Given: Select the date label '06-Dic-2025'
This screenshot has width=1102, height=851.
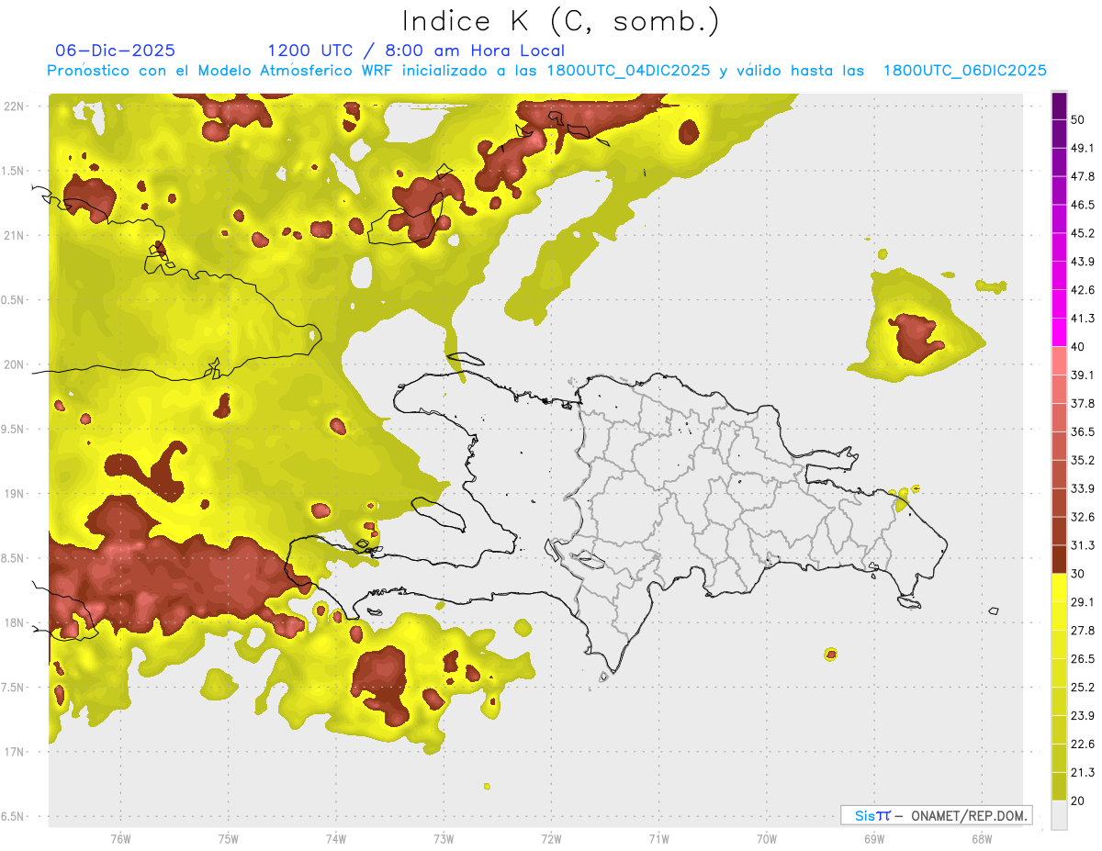Looking at the screenshot, I should pos(116,50).
